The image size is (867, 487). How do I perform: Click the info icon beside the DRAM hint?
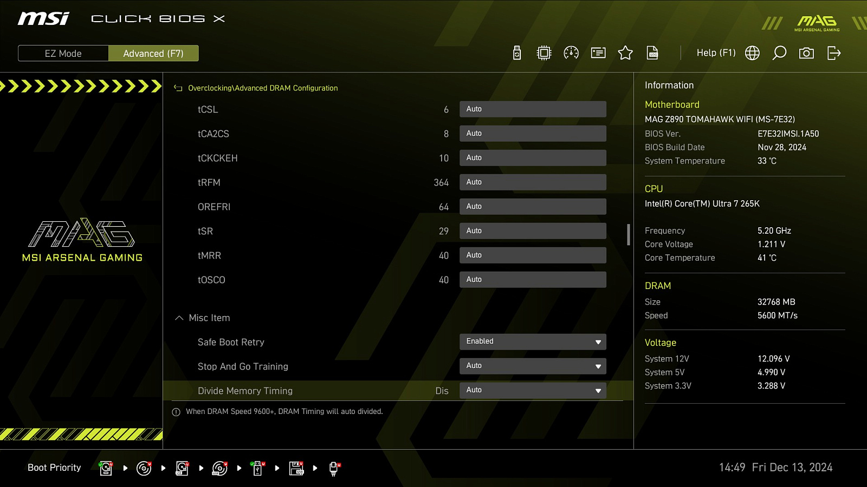click(x=176, y=412)
